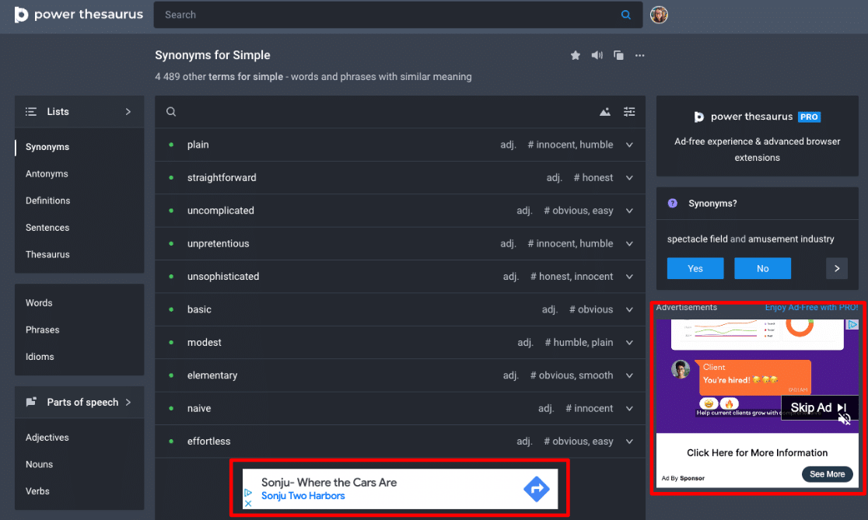Image resolution: width=868 pixels, height=520 pixels.
Task: Open the three-dots more options menu
Action: (x=639, y=55)
